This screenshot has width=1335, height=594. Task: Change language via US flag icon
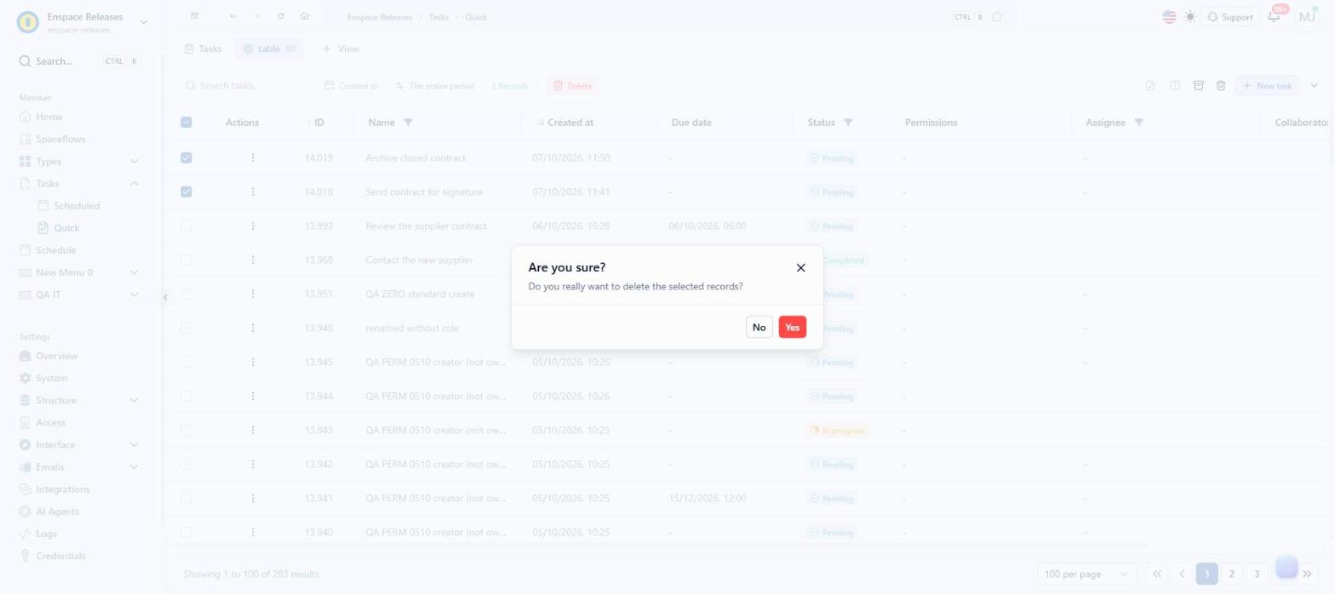(x=1169, y=16)
